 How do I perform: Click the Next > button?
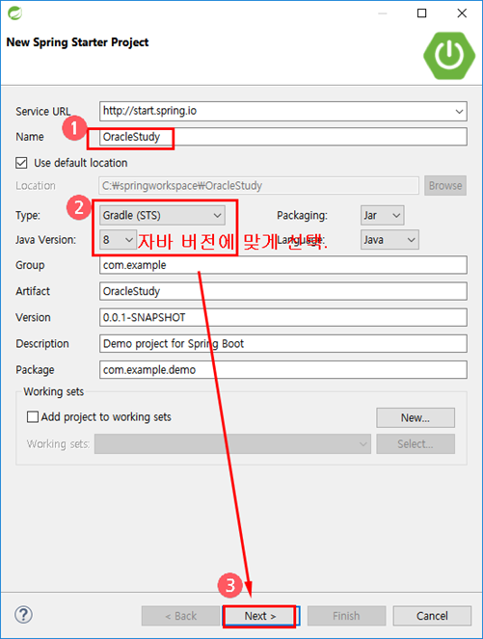[260, 616]
